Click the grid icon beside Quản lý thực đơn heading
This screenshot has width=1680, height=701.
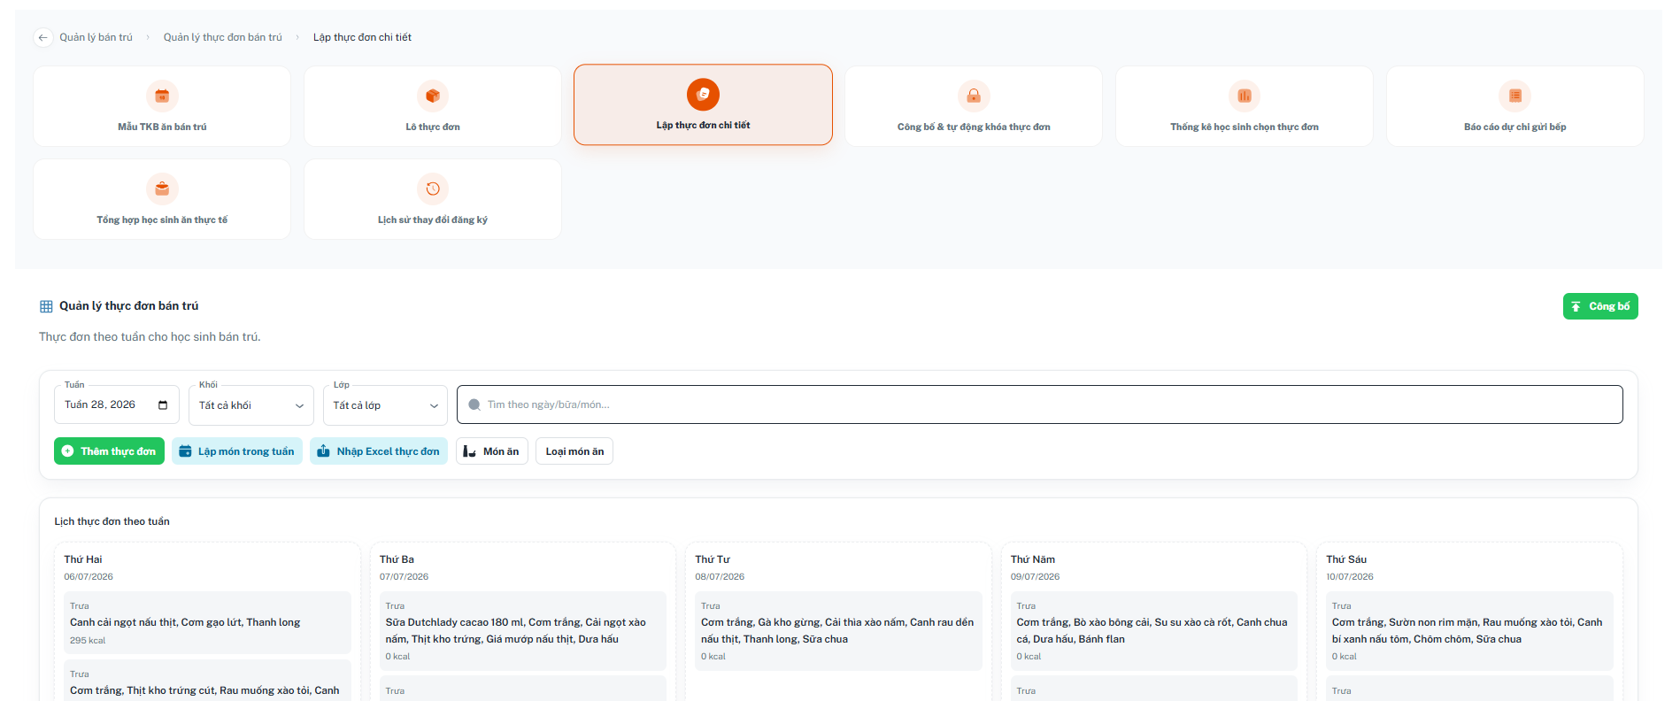[46, 306]
